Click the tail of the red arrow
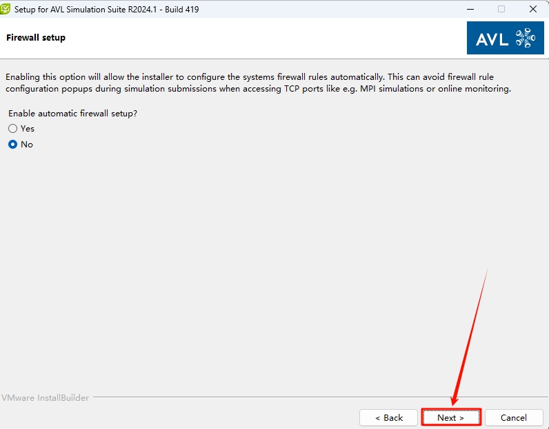Screen dimensions: 549x429 coord(486,271)
